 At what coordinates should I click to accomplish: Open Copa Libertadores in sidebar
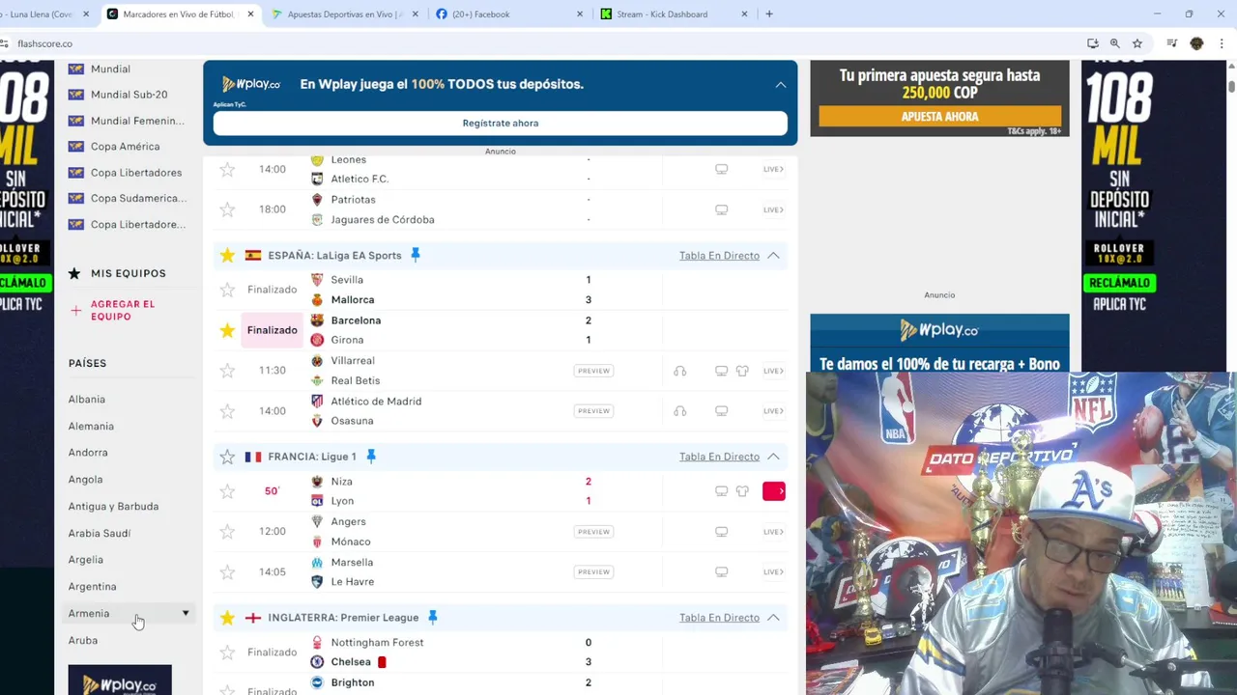(136, 173)
